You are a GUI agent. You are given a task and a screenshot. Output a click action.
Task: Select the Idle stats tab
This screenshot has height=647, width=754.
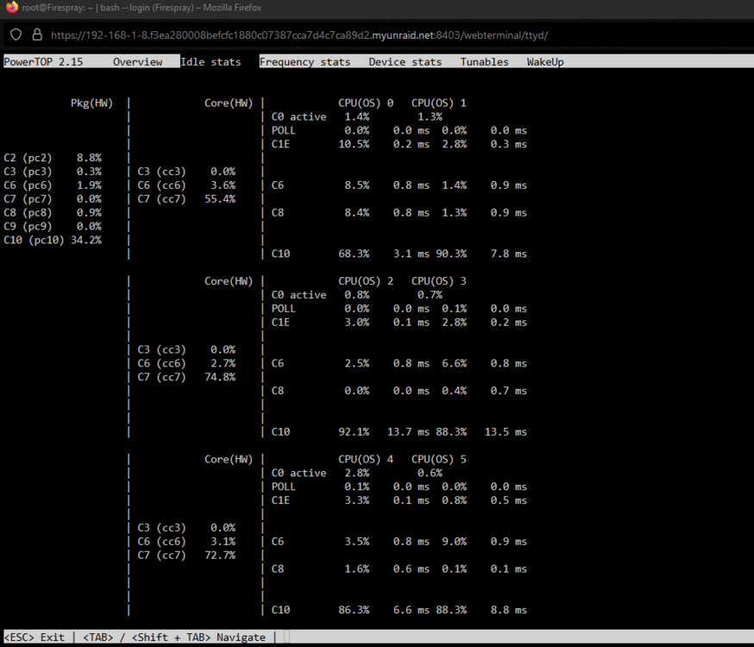click(x=210, y=61)
